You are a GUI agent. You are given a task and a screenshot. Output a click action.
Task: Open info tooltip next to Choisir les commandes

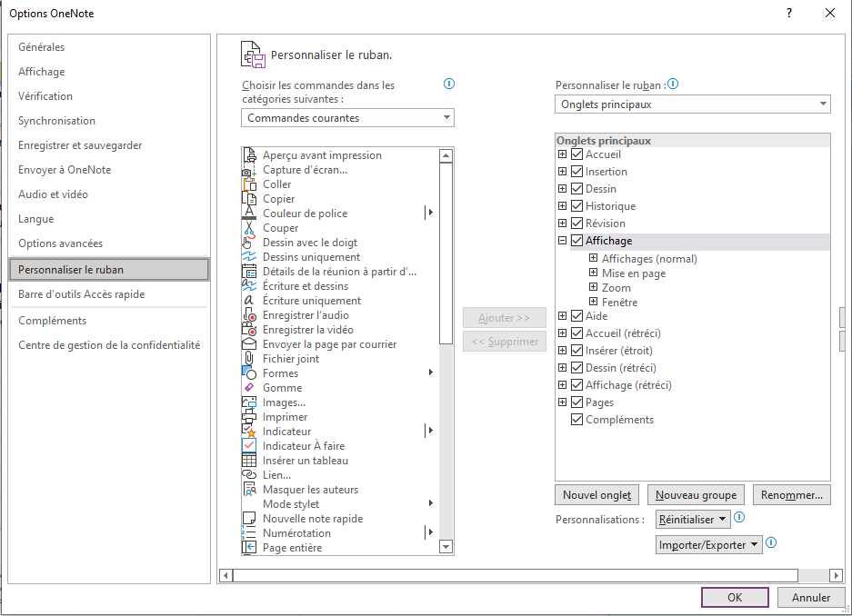[x=449, y=84]
